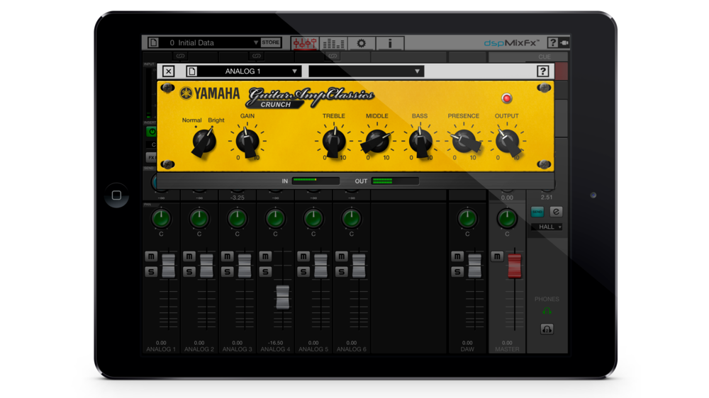This screenshot has height=398, width=709.
Task: Close the Guitar Amp Classics plugin window
Action: pyautogui.click(x=168, y=71)
